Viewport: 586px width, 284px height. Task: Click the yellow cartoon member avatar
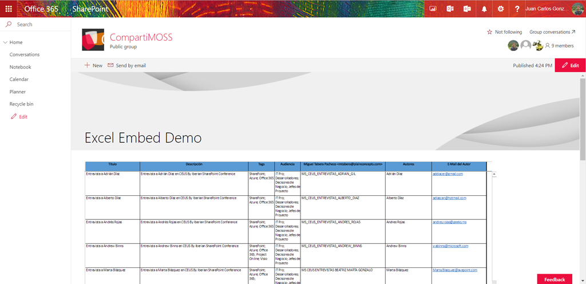coord(538,45)
